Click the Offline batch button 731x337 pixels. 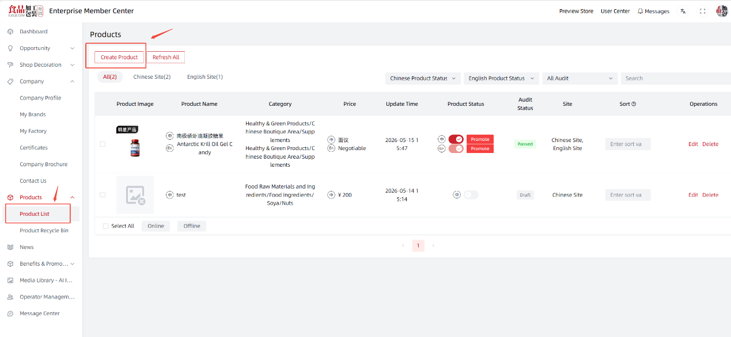point(192,226)
